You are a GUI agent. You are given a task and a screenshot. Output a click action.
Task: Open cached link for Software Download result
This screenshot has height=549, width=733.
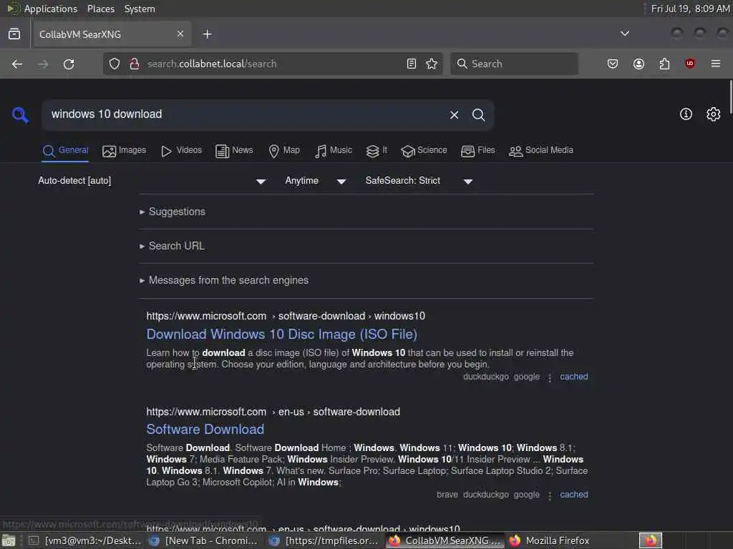click(x=574, y=495)
